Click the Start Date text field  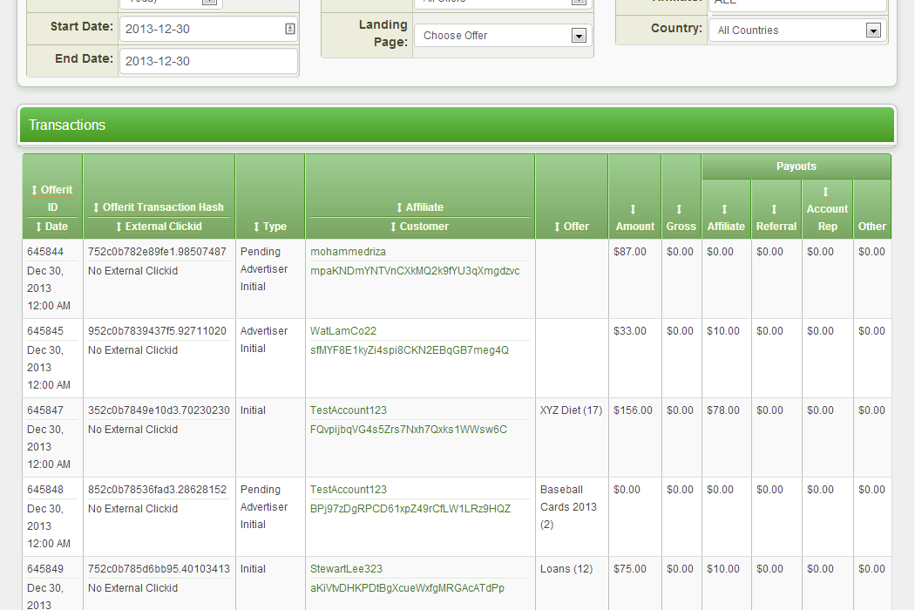pos(200,29)
